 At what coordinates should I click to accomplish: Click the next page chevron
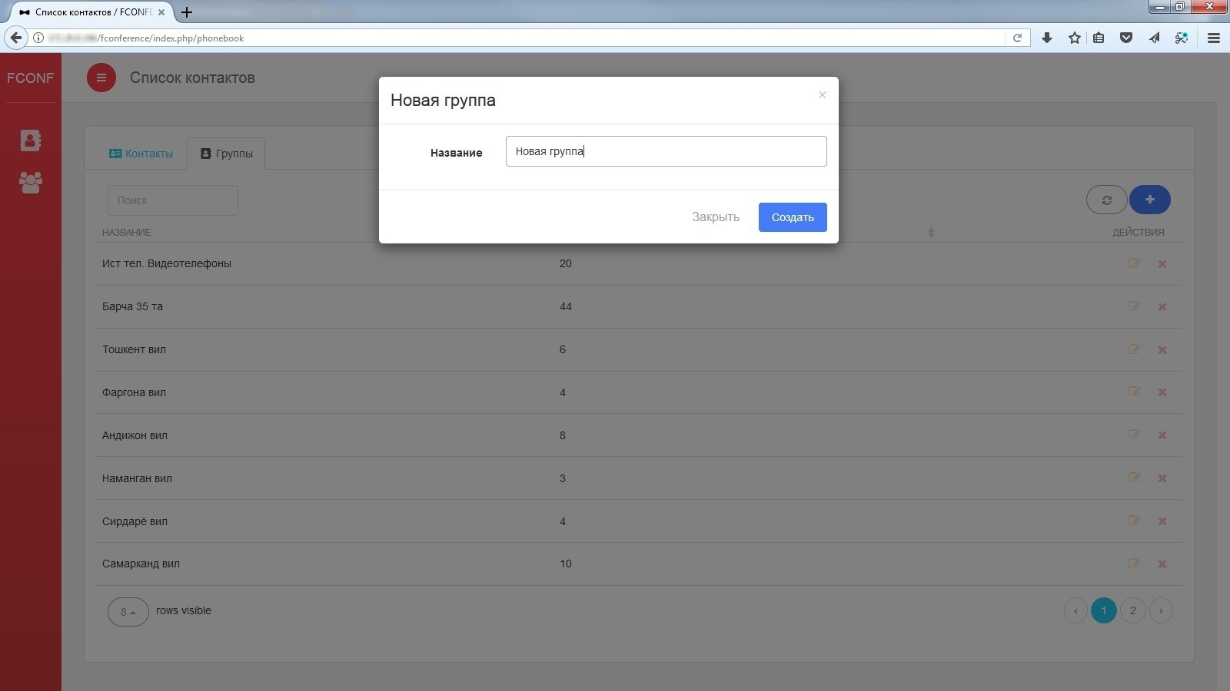(x=1161, y=610)
